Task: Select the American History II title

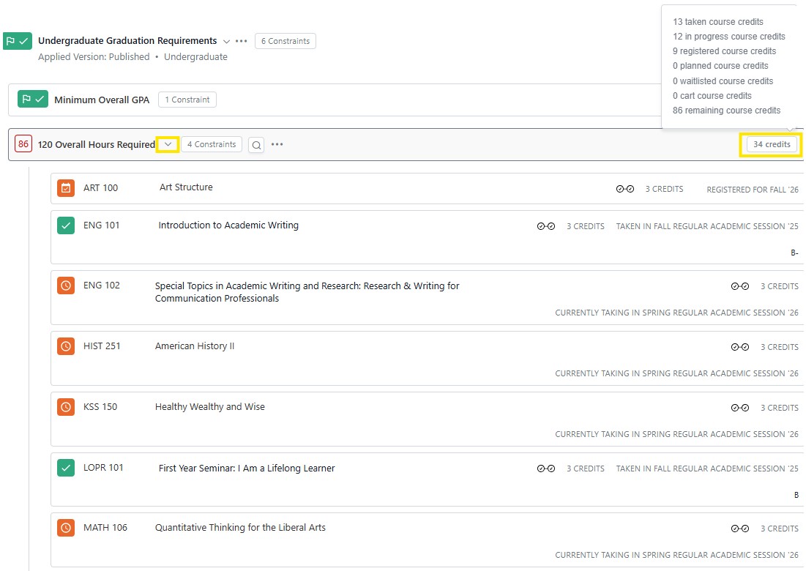Action: click(x=195, y=346)
